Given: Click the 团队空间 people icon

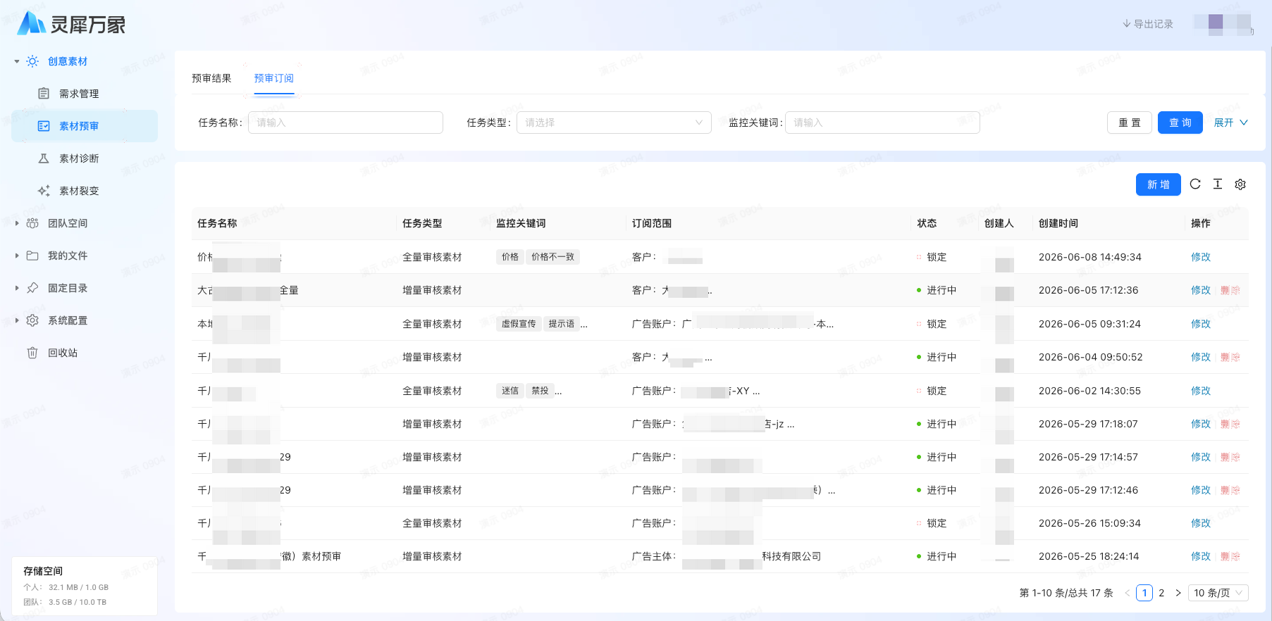Looking at the screenshot, I should [32, 223].
